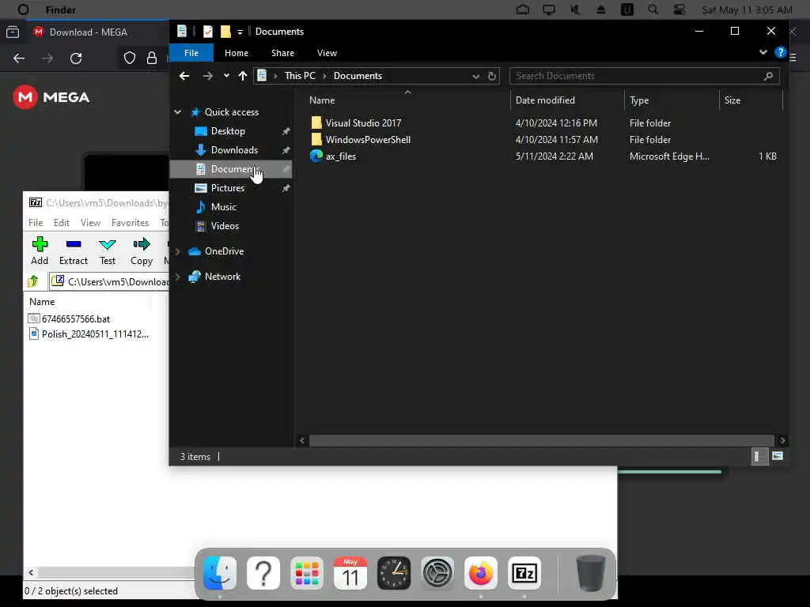Open the Edit menu in 7-Zip

point(62,222)
